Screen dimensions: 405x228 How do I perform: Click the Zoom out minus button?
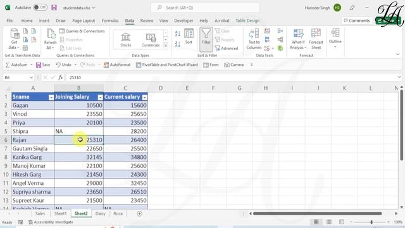click(x=351, y=222)
